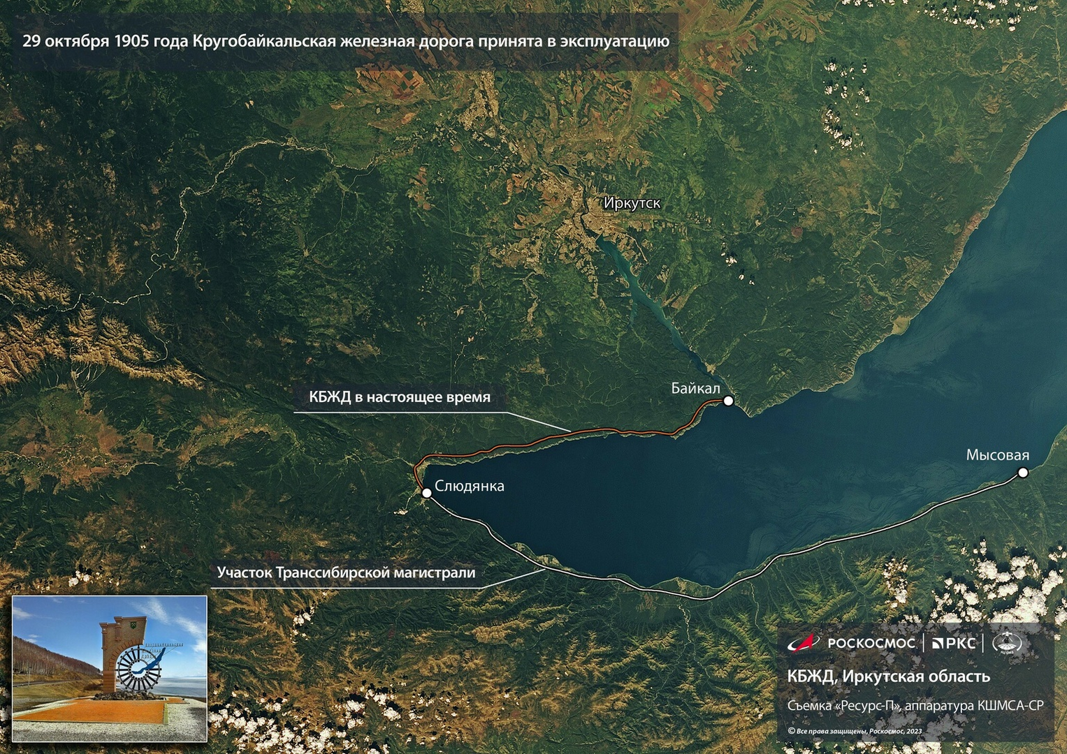Click the Слюдянка station marker dot
This screenshot has width=1067, height=754.
426,493
